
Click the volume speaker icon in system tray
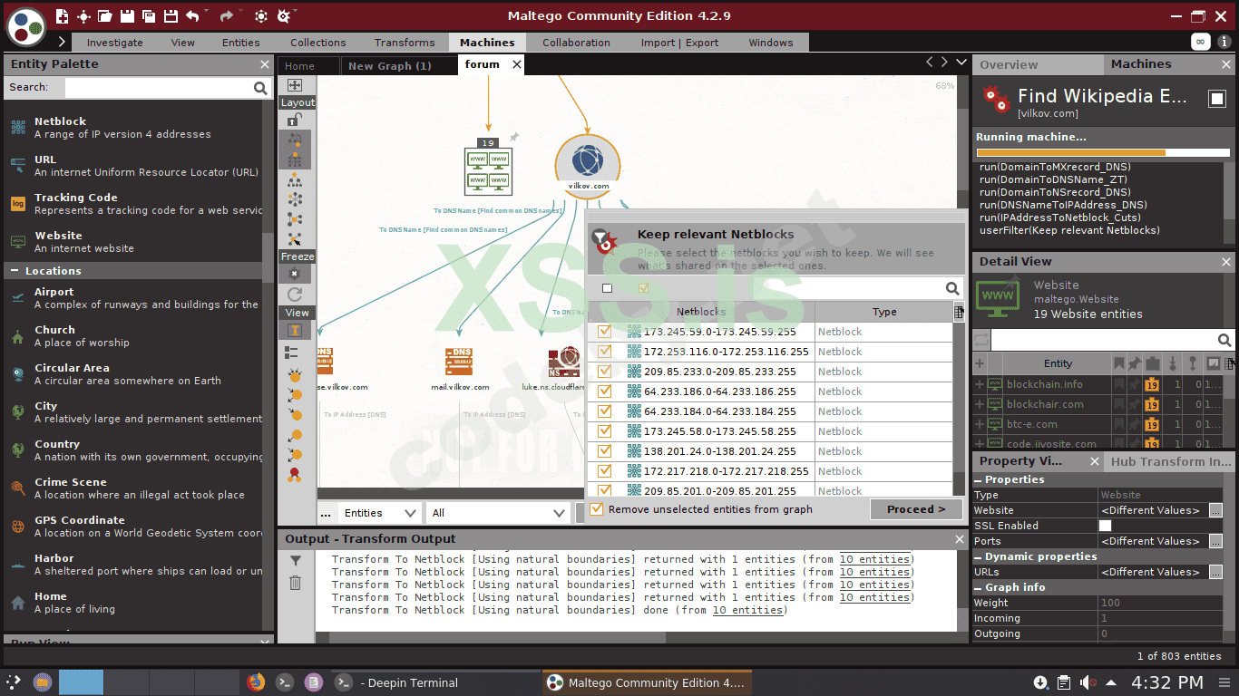click(x=1088, y=682)
